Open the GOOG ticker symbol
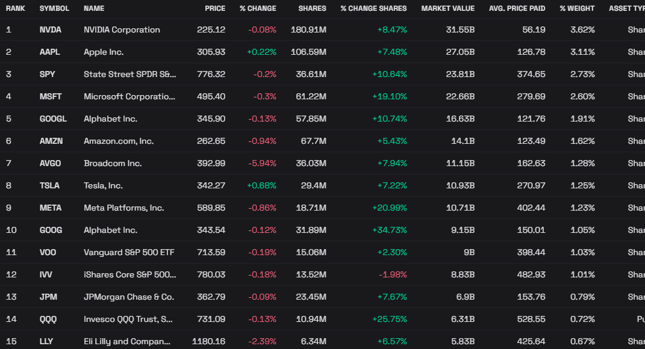645x349 pixels. click(x=51, y=230)
